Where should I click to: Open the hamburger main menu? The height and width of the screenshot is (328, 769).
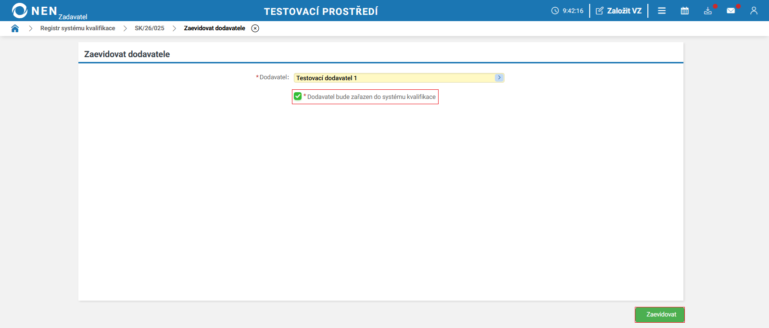click(662, 11)
